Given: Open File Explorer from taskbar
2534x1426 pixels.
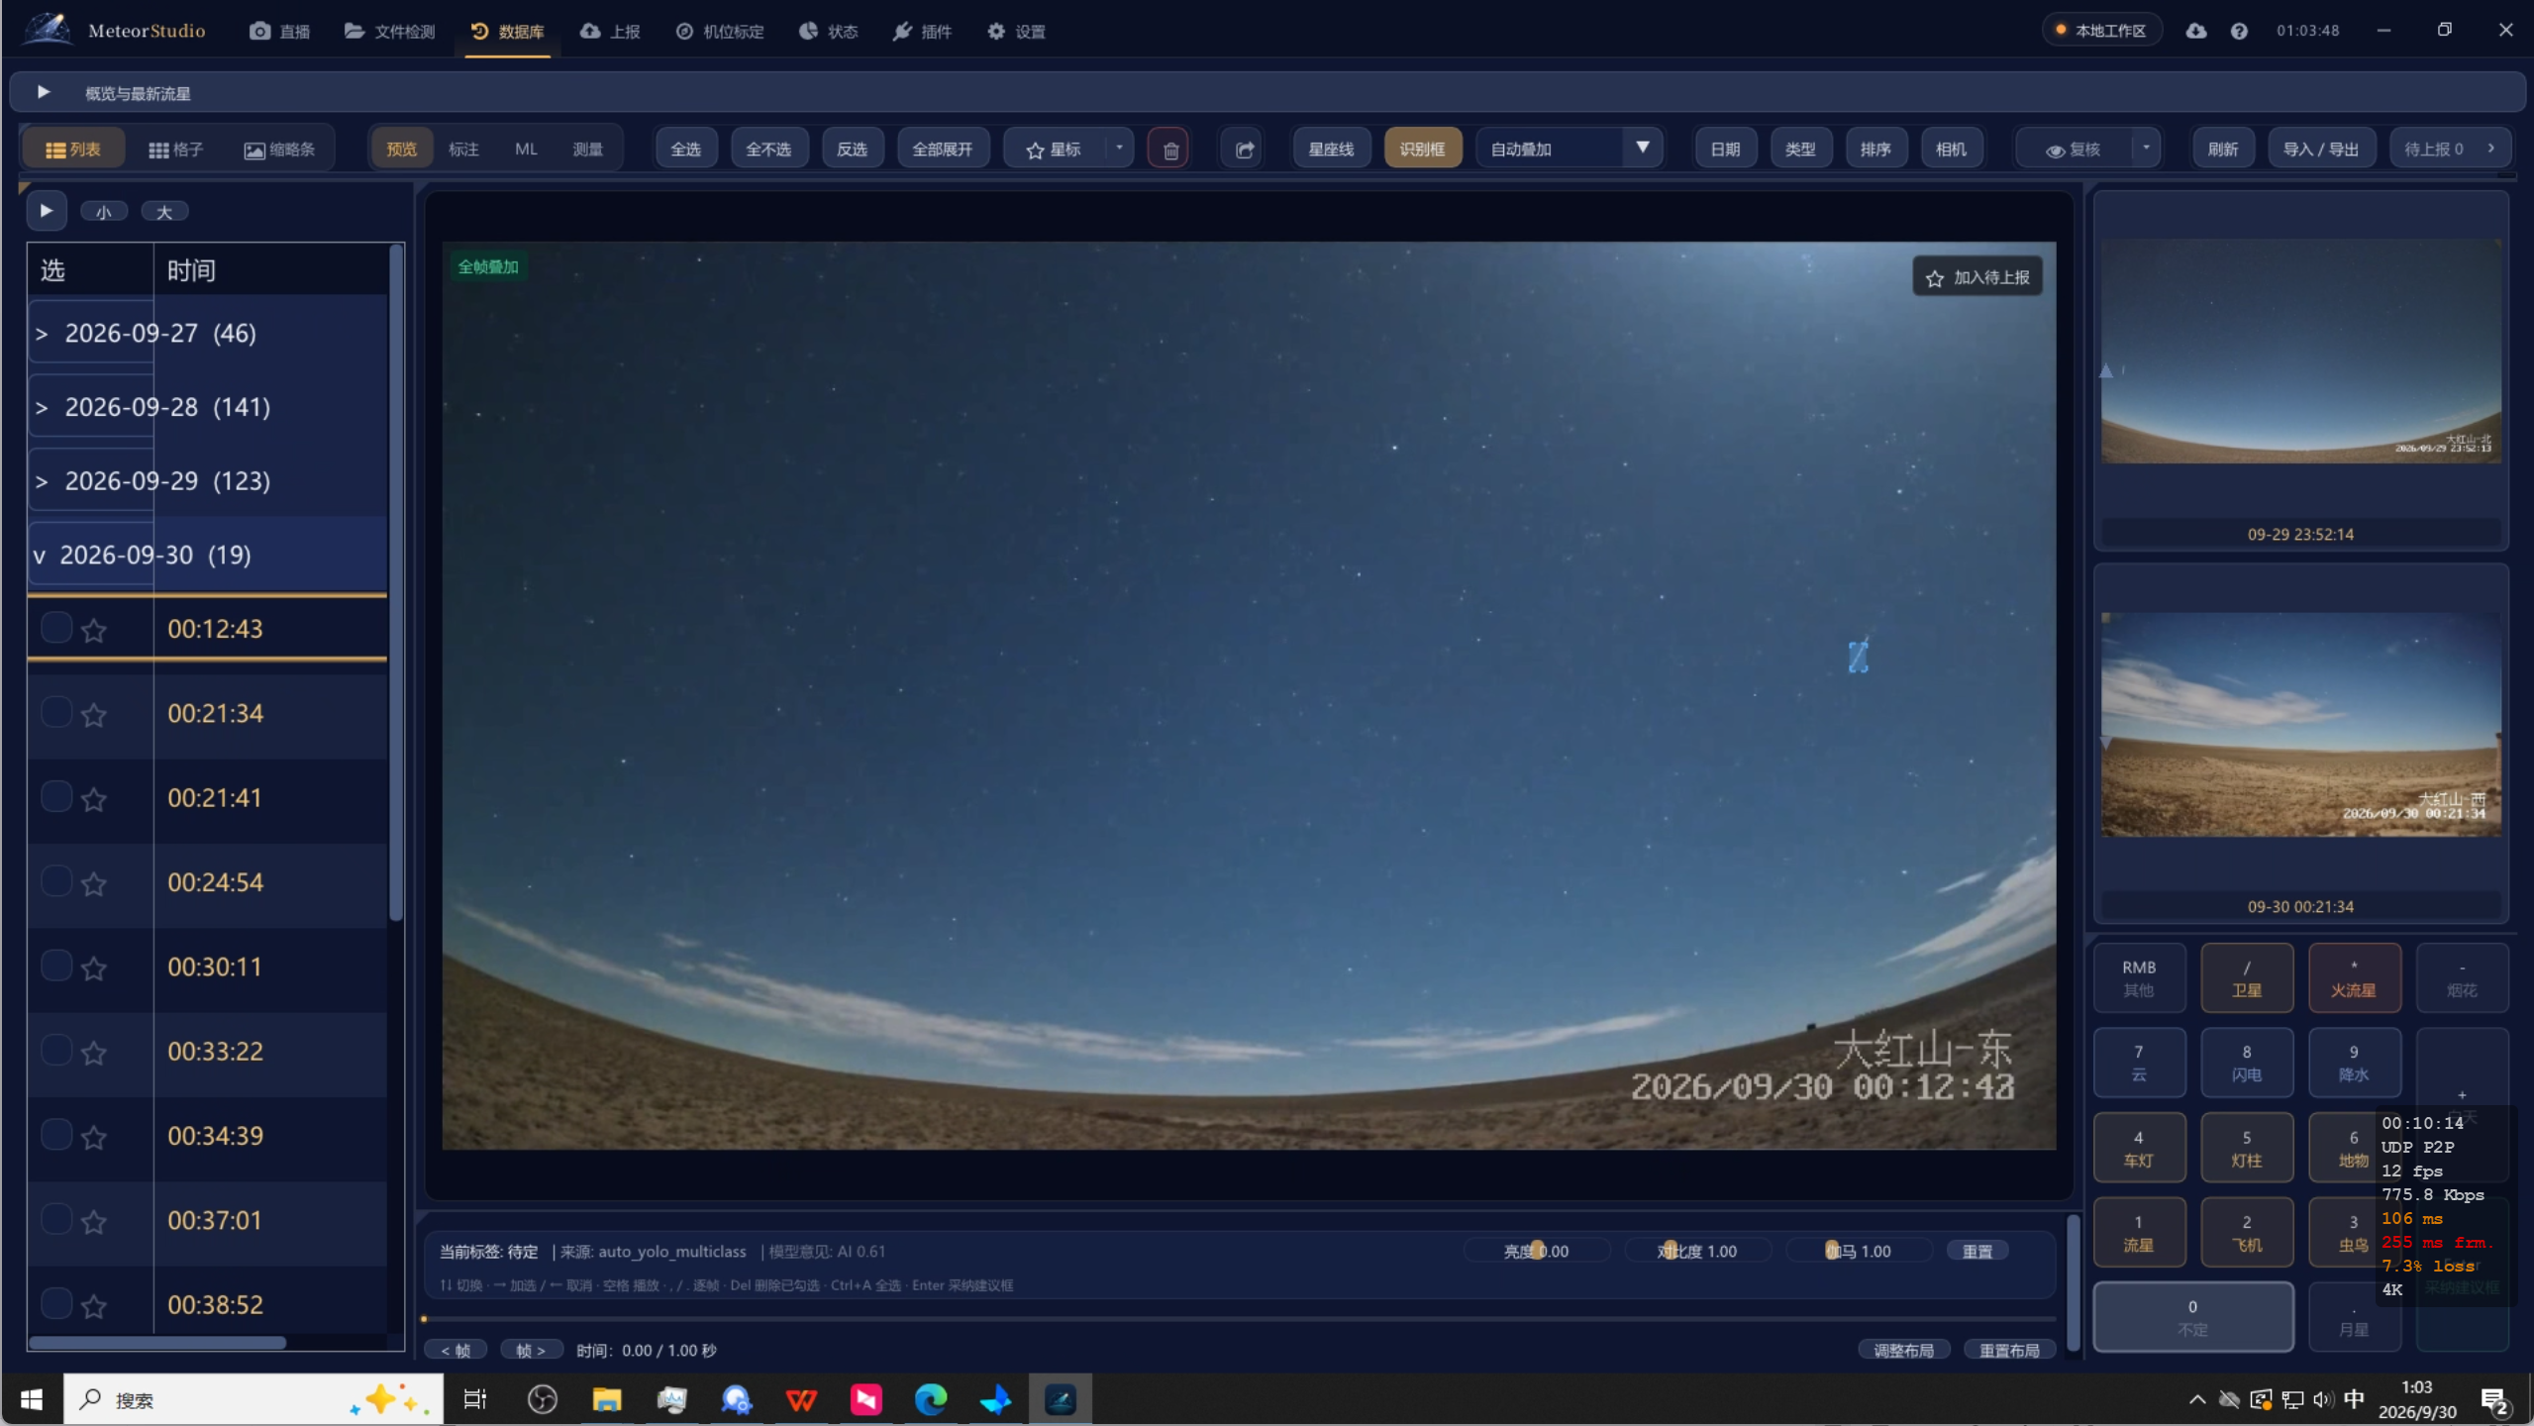Looking at the screenshot, I should tap(606, 1399).
